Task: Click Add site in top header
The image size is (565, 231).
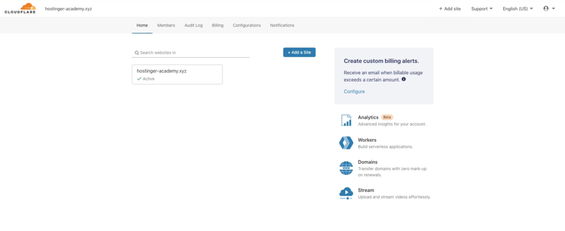Action: 450,9
